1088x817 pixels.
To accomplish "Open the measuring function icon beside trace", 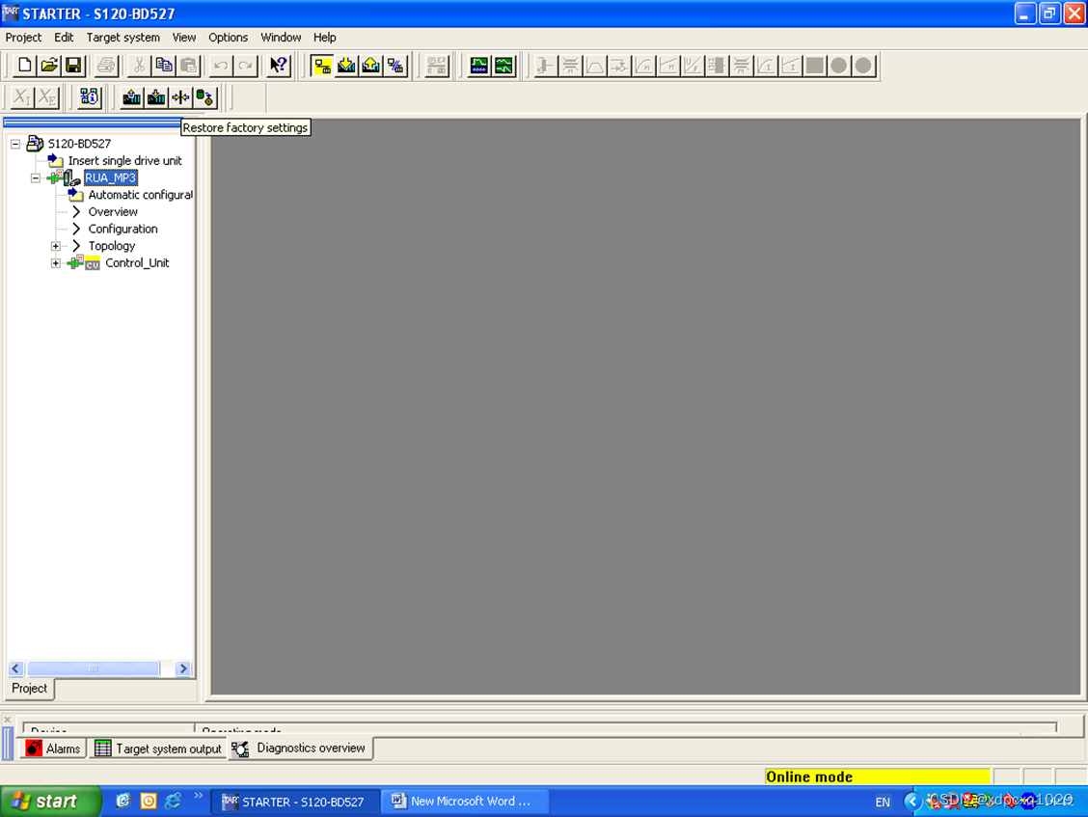I will [503, 66].
